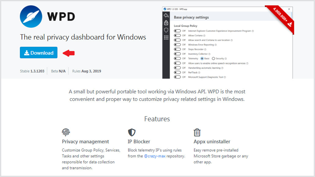Click the Stable 1.3.1203 version text
315x177 pixels.
tap(32, 71)
